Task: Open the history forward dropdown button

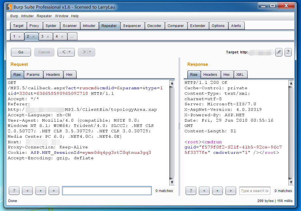Action: [86, 52]
